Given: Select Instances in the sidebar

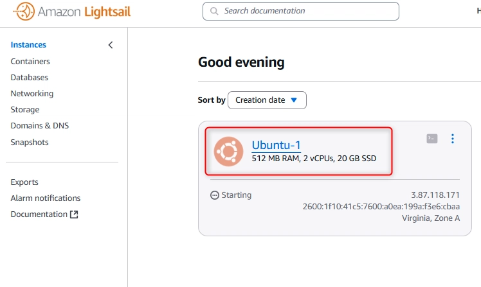Looking at the screenshot, I should point(28,45).
